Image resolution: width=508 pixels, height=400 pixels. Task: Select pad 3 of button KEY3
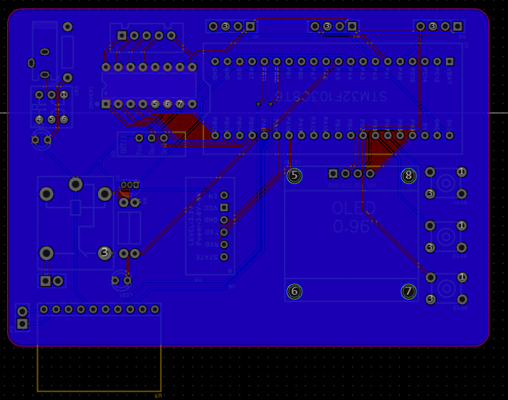[x=431, y=299]
